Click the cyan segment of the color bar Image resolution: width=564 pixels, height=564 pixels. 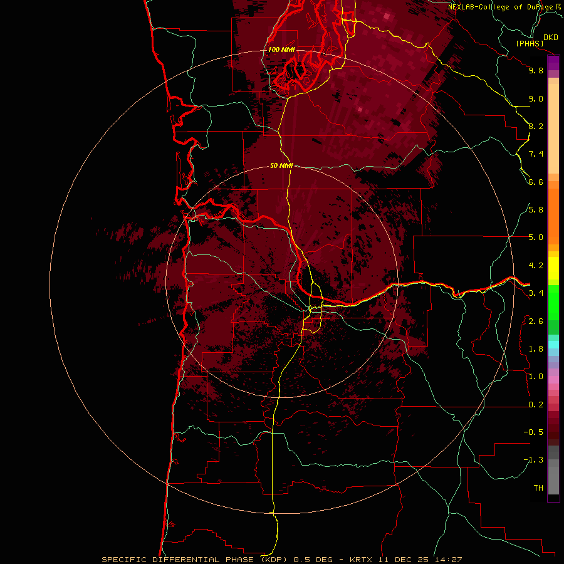point(553,345)
